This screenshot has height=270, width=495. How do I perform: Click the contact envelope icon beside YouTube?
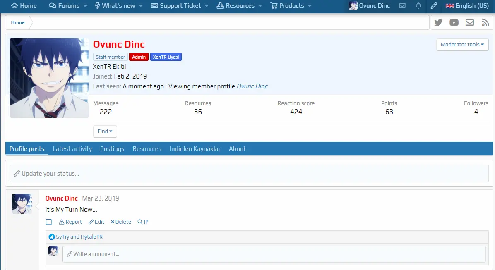coord(470,22)
